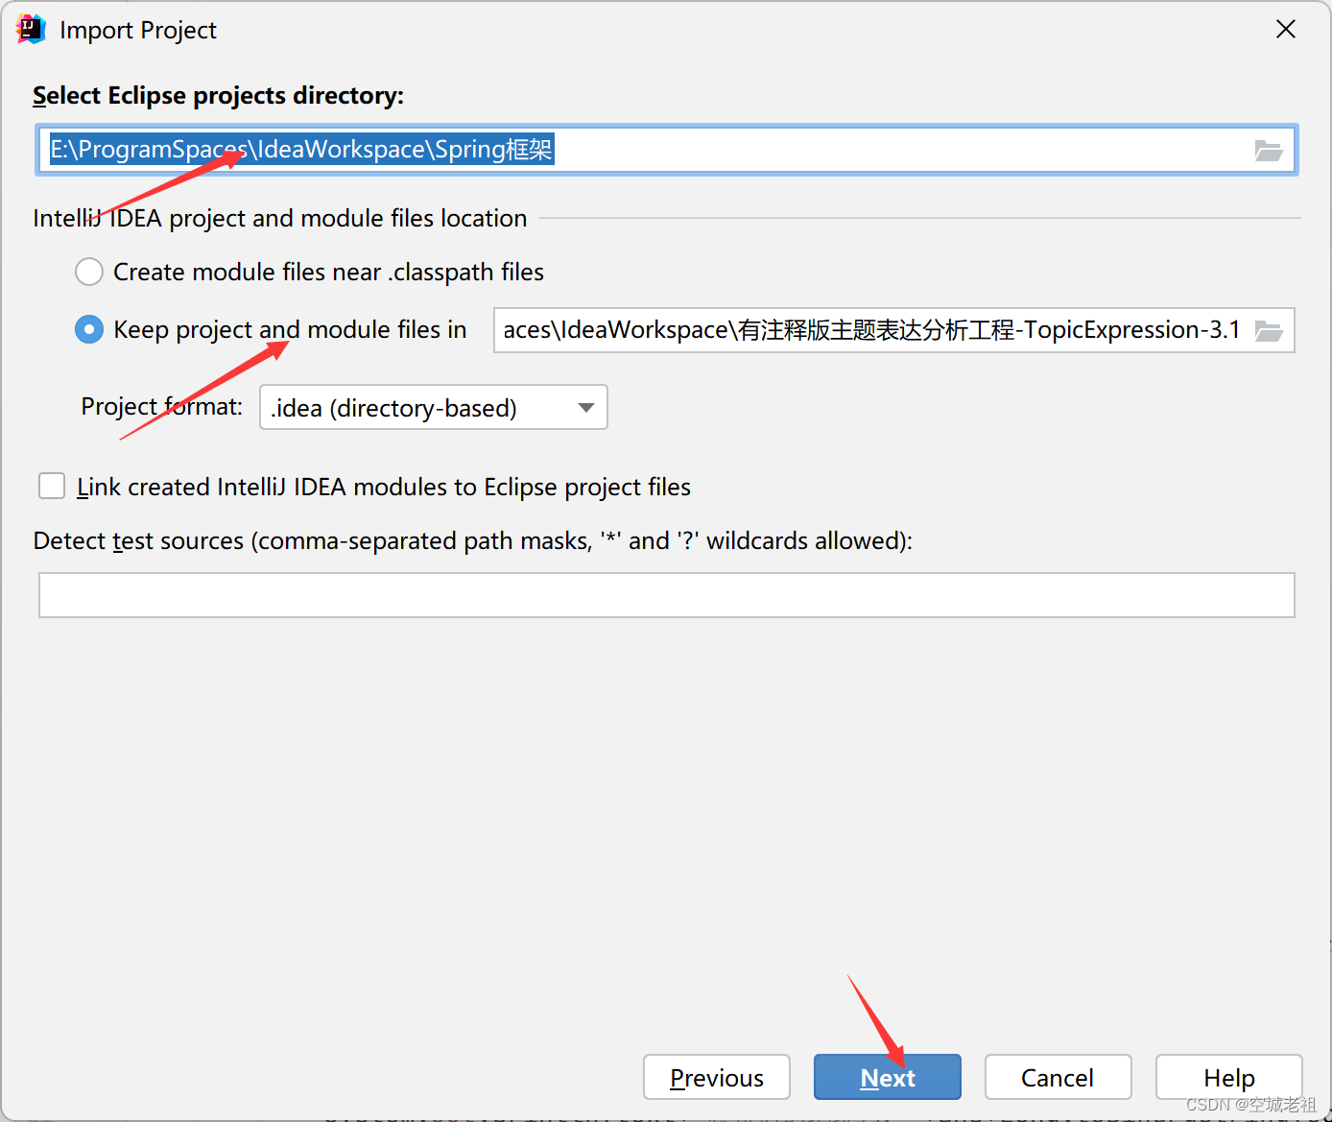This screenshot has width=1332, height=1122.
Task: Click the Detect test sources input field
Action: (x=666, y=595)
